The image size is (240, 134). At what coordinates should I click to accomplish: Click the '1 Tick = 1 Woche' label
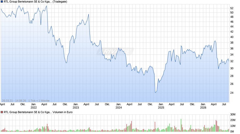39,101
